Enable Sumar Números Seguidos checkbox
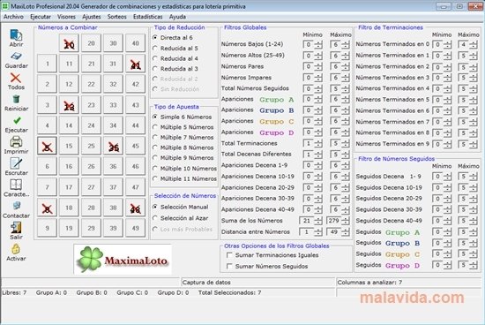This screenshot has width=485, height=325. coord(229,266)
